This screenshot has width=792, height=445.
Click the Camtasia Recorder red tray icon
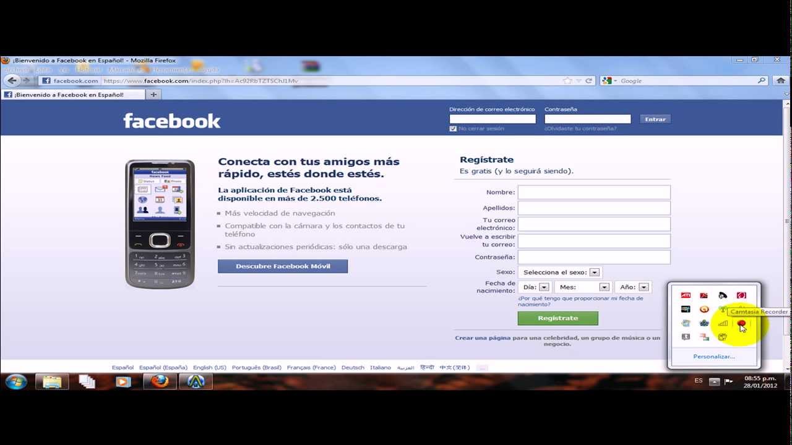pos(741,323)
